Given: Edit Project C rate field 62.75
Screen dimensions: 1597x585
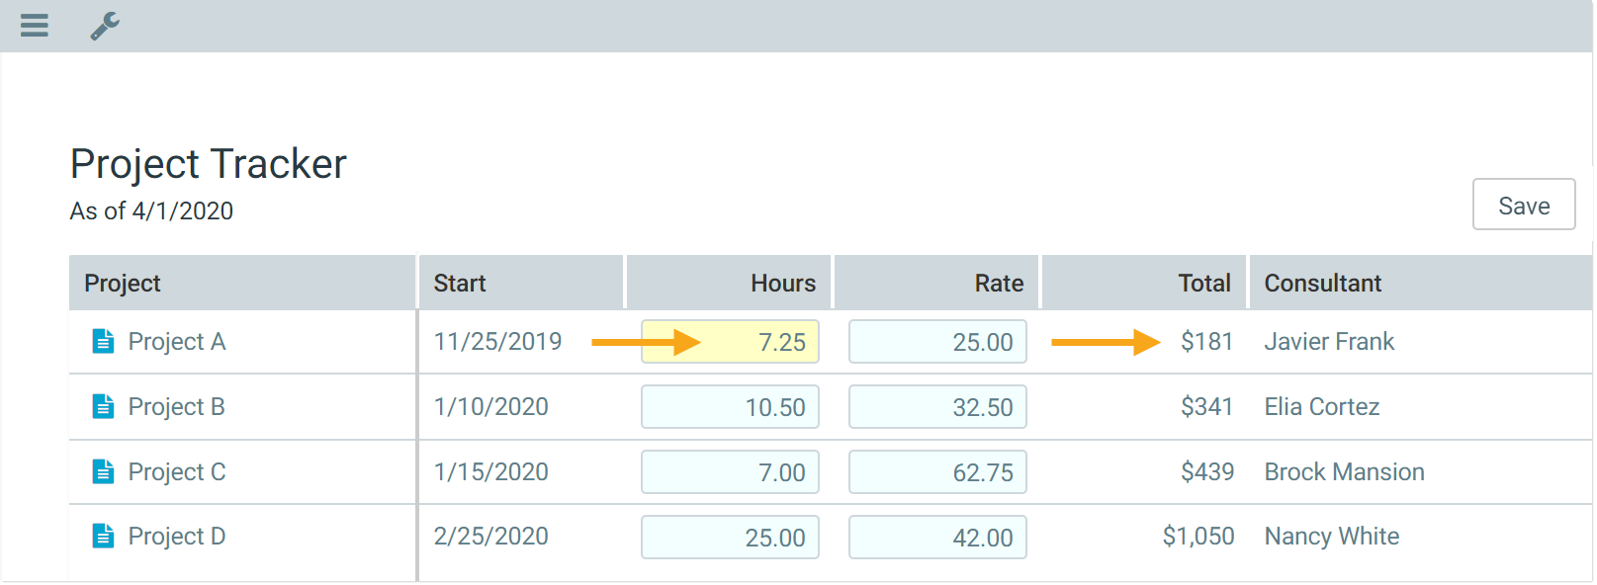Looking at the screenshot, I should [x=937, y=472].
